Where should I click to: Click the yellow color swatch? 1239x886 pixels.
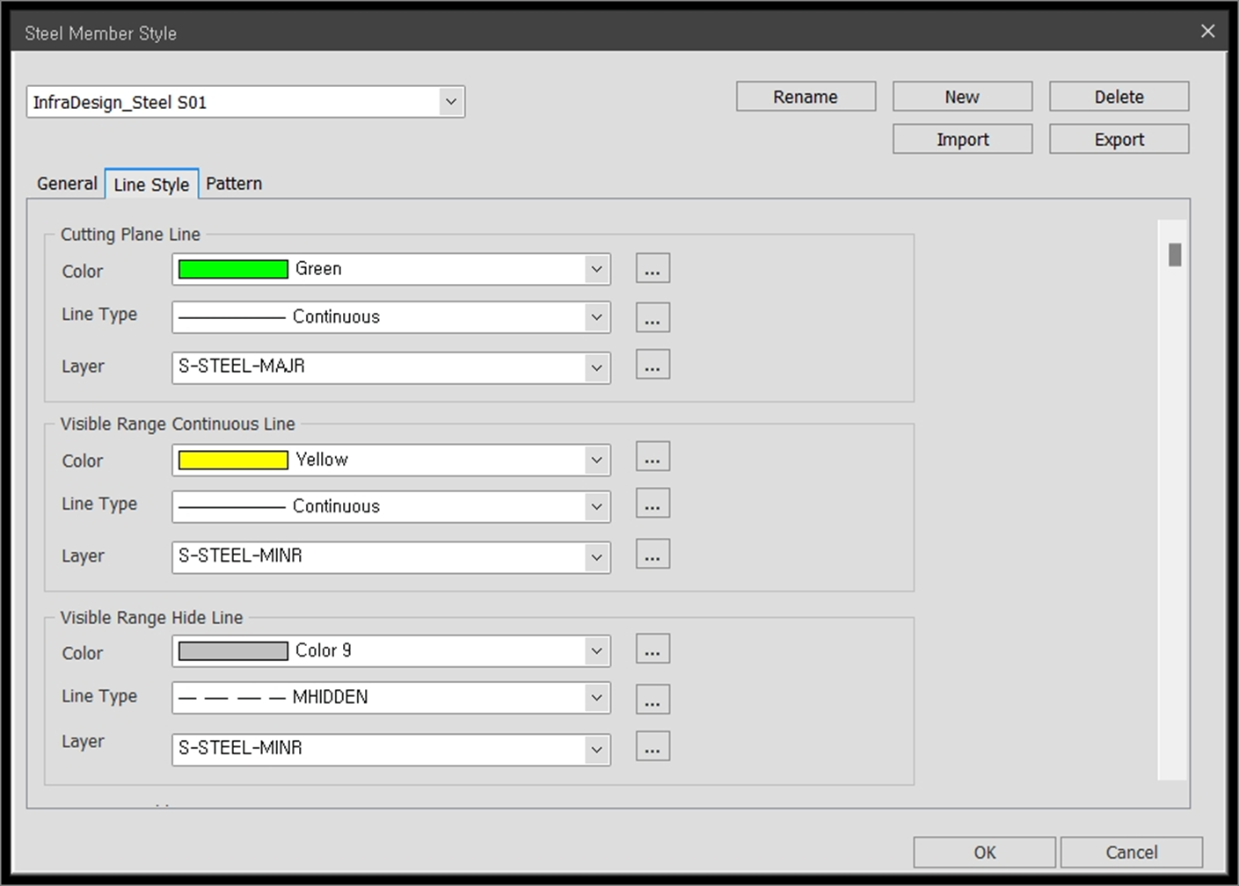pos(233,460)
